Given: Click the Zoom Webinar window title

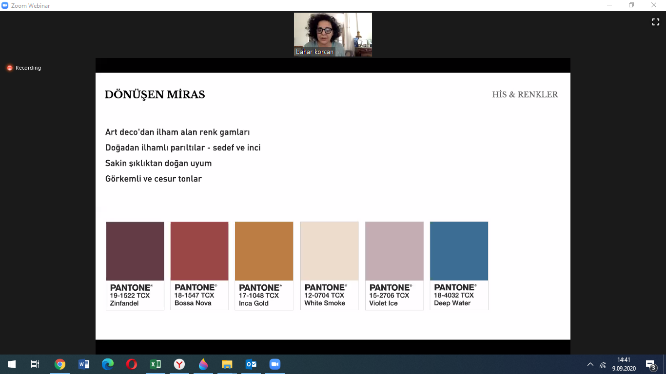Looking at the screenshot, I should pyautogui.click(x=31, y=5).
